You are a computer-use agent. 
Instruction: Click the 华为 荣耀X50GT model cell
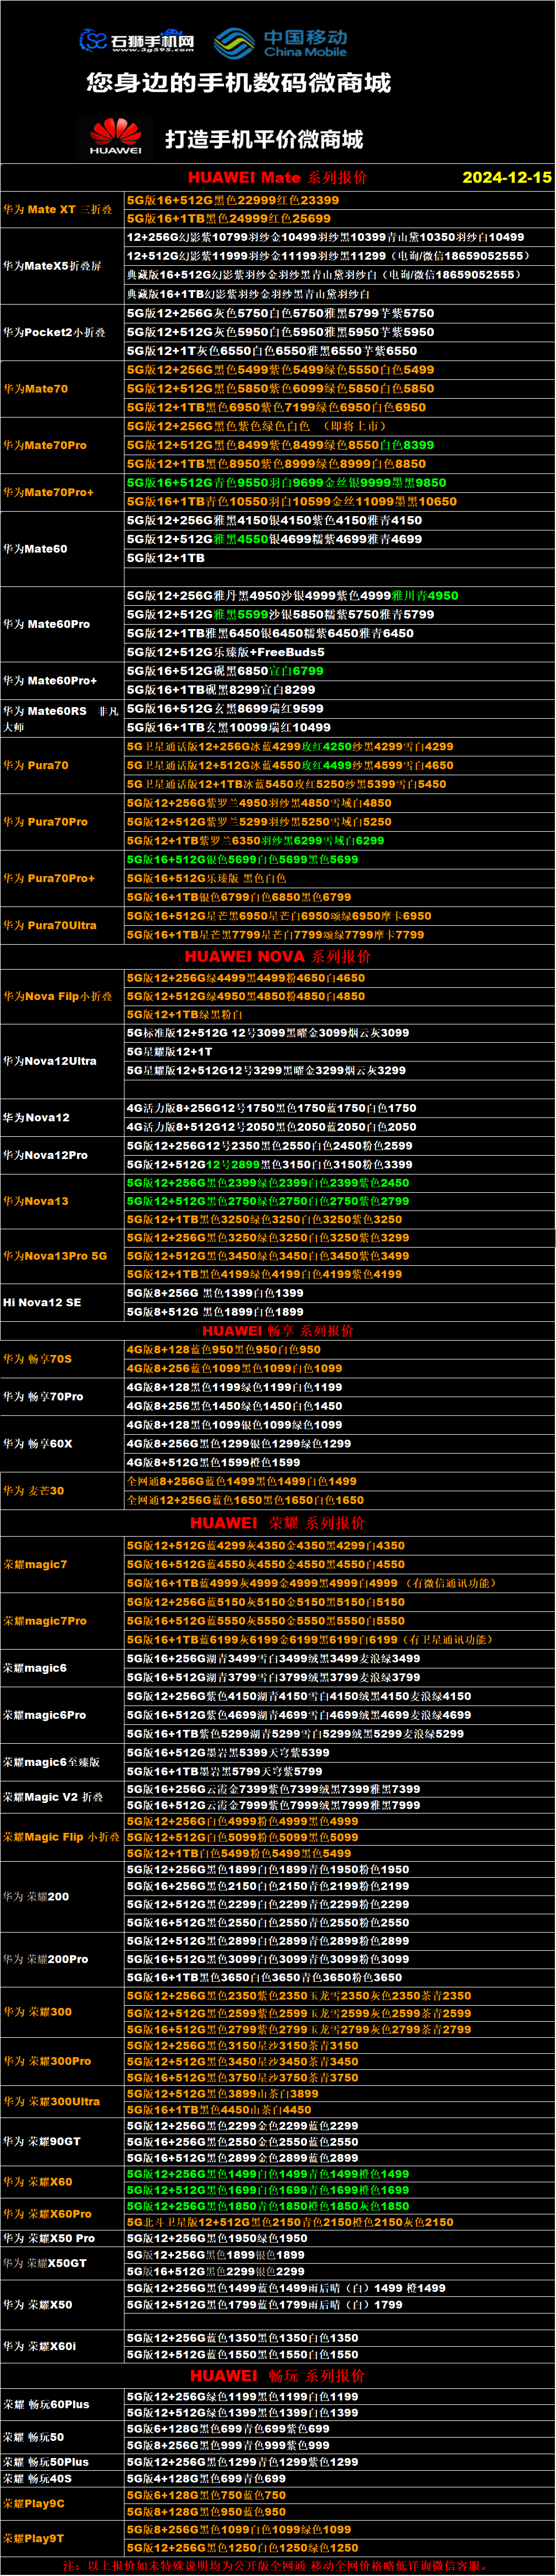click(63, 2263)
